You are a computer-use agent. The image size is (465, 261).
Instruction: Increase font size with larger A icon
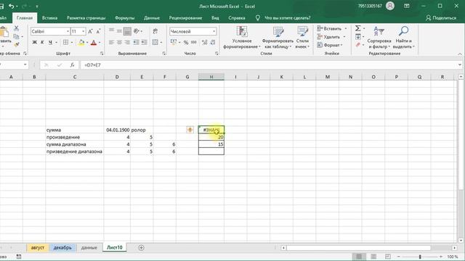click(x=90, y=31)
